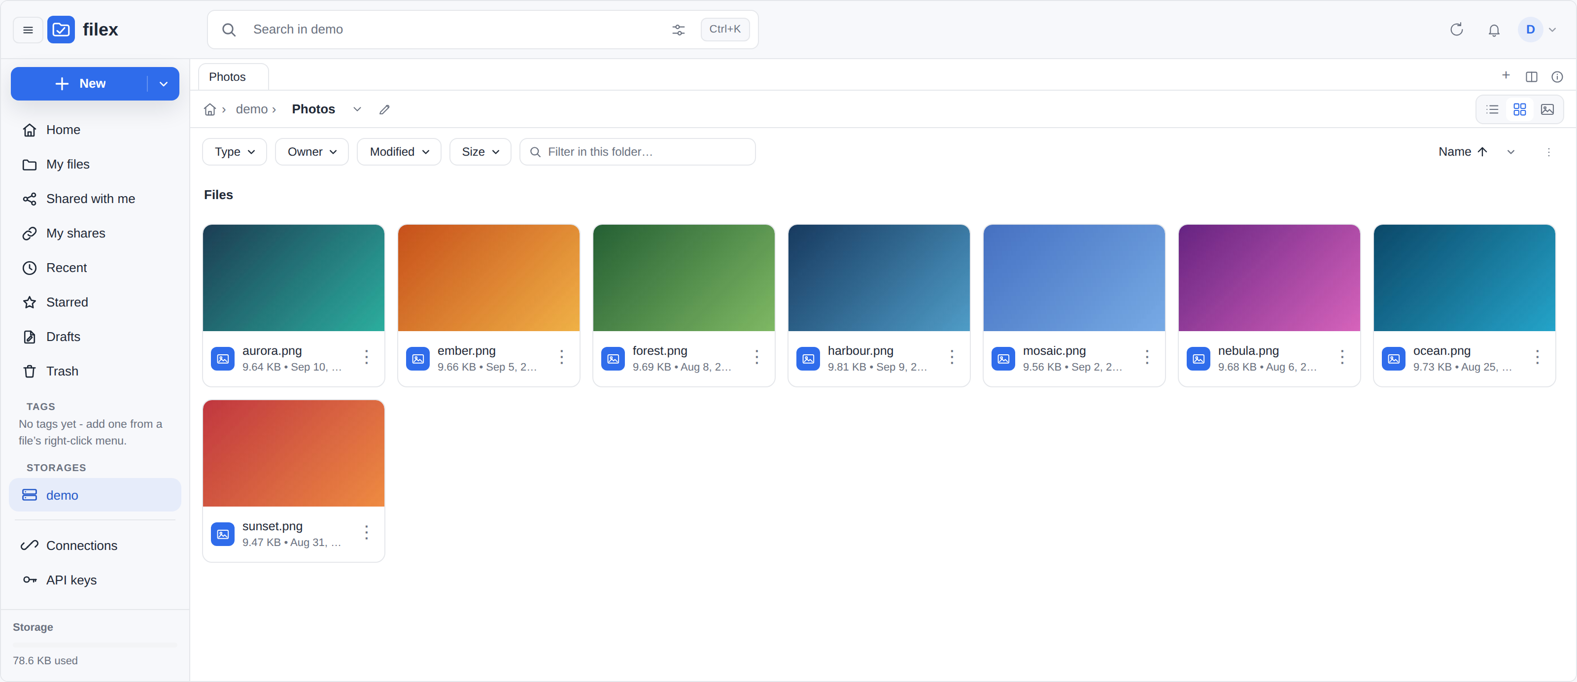Open the info details panel
Image resolution: width=1577 pixels, height=682 pixels.
1557,76
